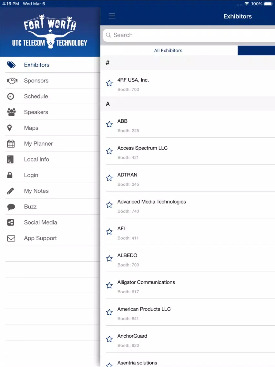This screenshot has height=367, width=275.
Task: Star the ABB exhibitor
Action: [109, 124]
